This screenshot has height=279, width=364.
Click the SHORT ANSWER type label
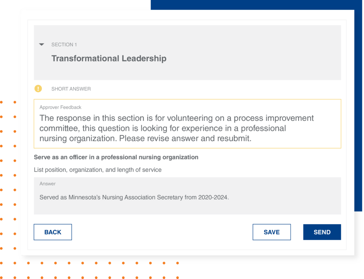(x=71, y=89)
